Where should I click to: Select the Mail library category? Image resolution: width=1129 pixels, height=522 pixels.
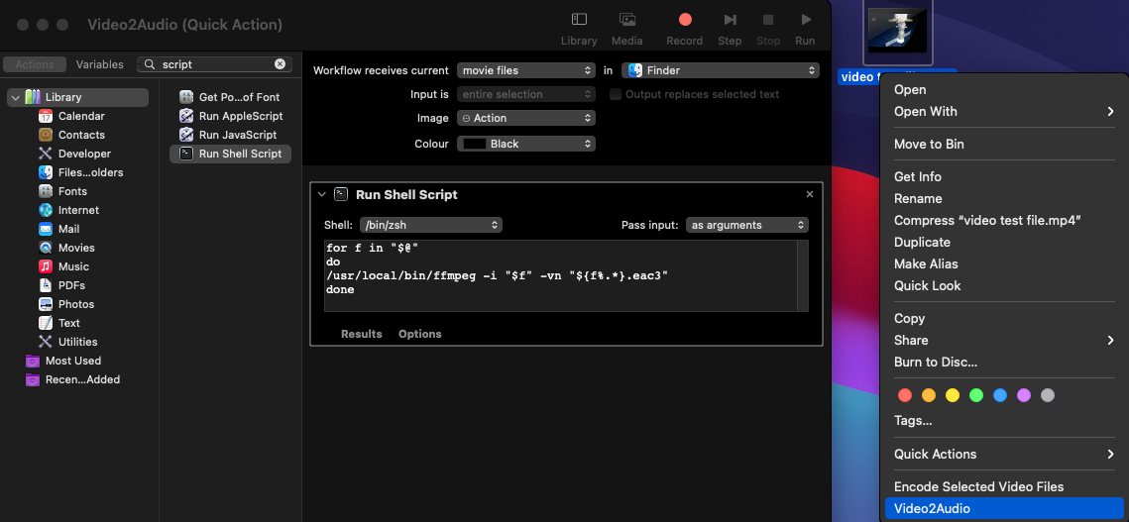tap(69, 229)
